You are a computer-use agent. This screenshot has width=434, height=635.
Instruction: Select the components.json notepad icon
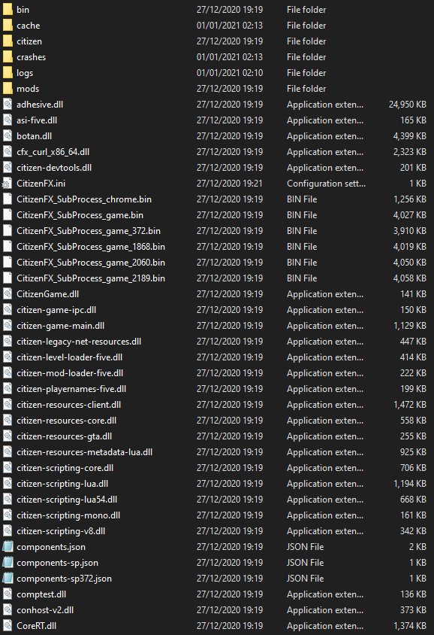(x=8, y=547)
